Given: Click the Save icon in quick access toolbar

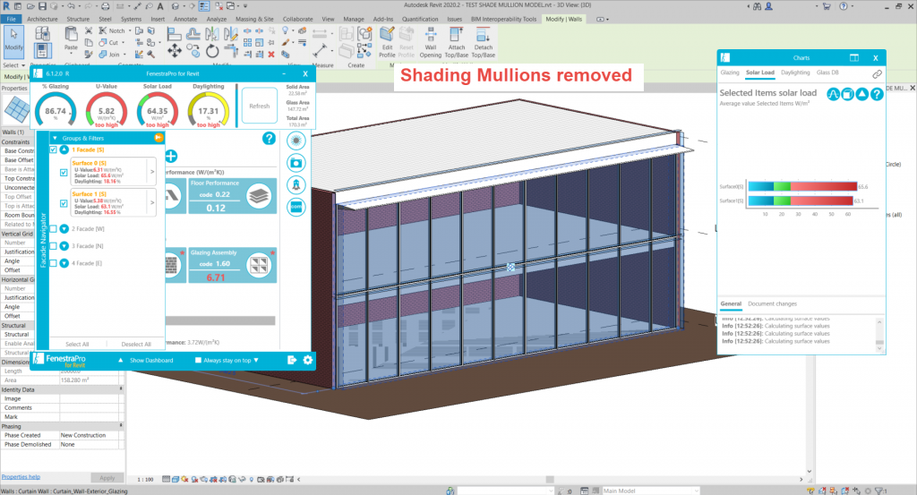Looking at the screenshot, I should click(x=42, y=6).
